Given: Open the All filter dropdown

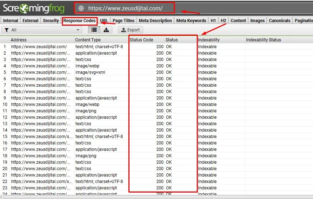Looking at the screenshot, I should (x=42, y=30).
